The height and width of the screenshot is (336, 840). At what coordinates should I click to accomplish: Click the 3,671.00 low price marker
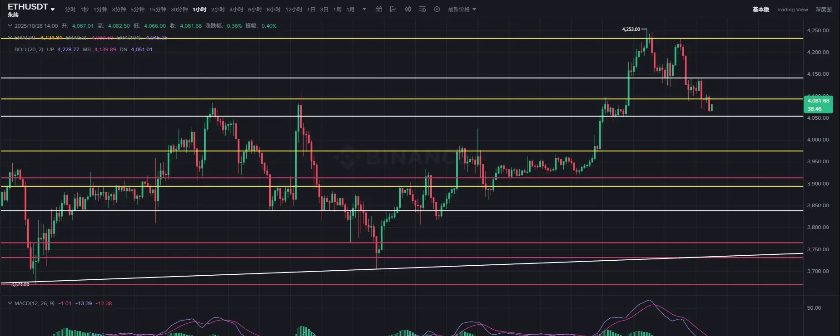point(20,285)
